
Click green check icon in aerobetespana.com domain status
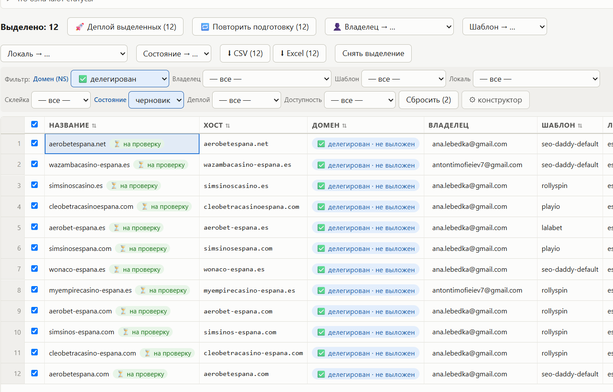(x=321, y=374)
